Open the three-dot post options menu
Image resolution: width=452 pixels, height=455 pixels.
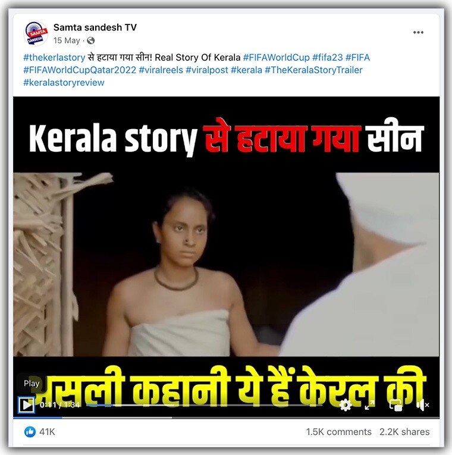click(418, 32)
